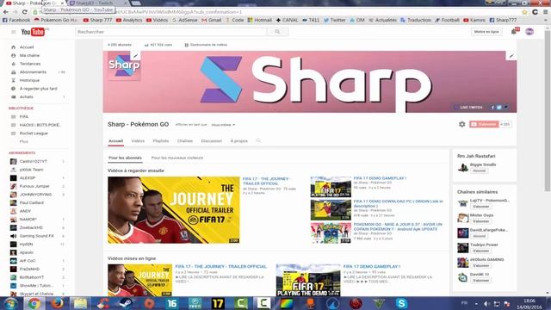551x310 pixels.
Task: Play The Journey large thumbnail
Action: [x=174, y=210]
